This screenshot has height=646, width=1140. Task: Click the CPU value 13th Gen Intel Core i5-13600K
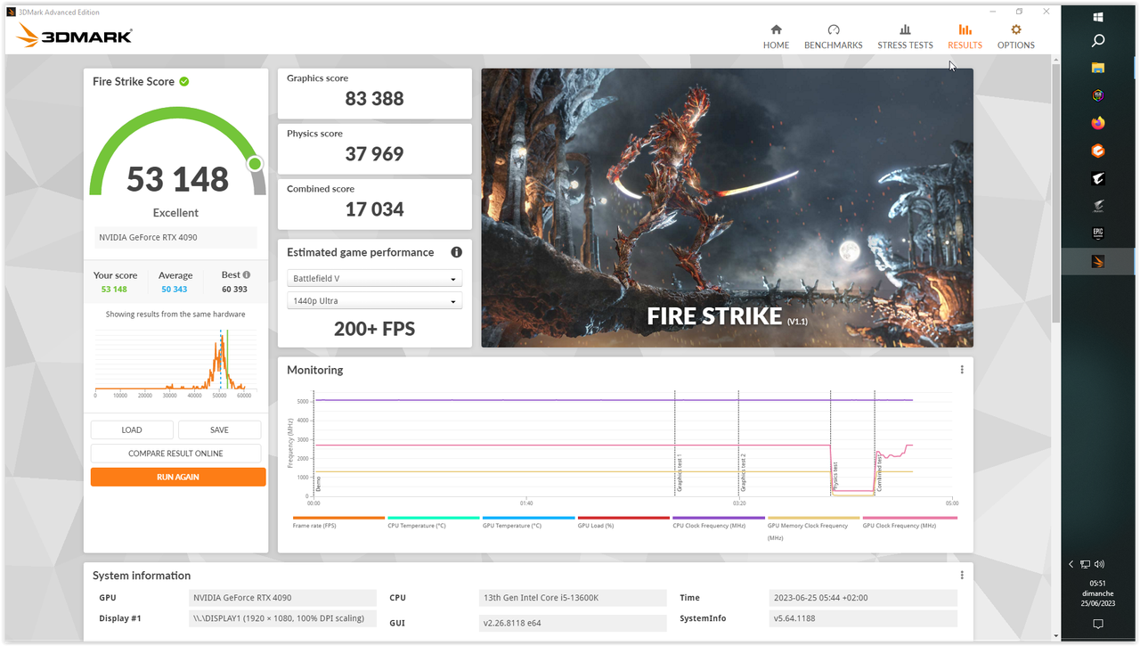[573, 598]
